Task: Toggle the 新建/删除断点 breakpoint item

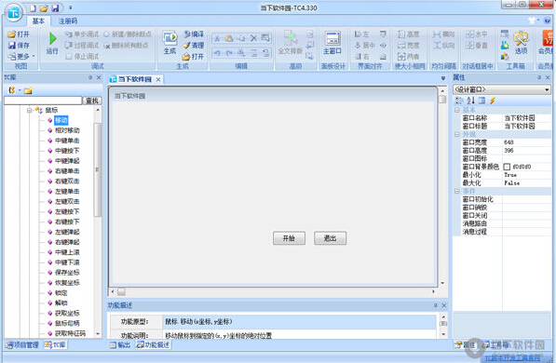Action: 128,34
